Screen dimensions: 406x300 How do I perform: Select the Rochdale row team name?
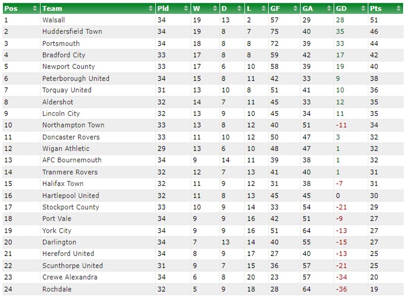[x=57, y=289]
